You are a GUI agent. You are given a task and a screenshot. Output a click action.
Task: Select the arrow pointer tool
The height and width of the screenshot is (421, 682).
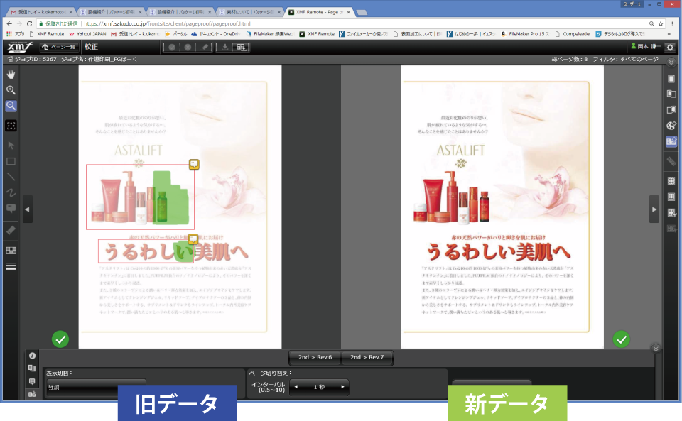coord(11,145)
